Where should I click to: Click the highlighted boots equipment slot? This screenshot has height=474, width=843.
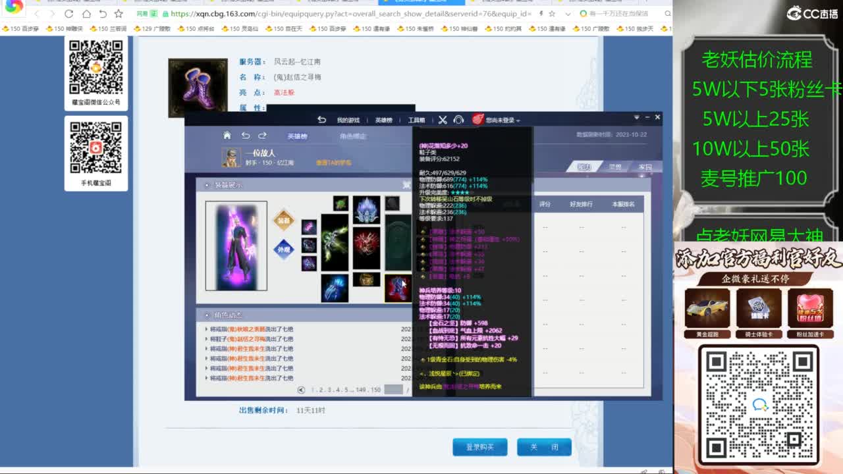398,288
